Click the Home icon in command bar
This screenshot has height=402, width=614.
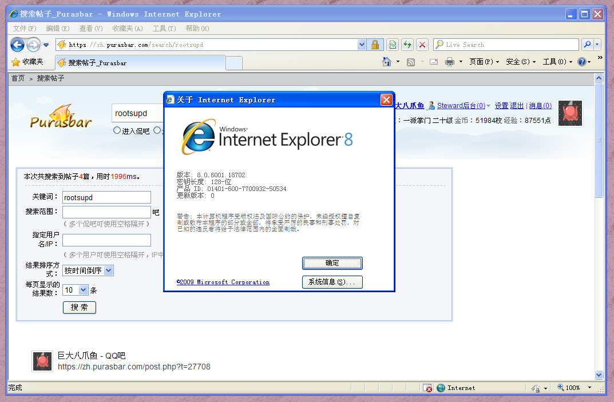(386, 62)
